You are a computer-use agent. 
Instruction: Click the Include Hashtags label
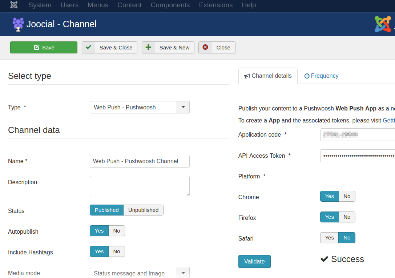[x=31, y=252]
